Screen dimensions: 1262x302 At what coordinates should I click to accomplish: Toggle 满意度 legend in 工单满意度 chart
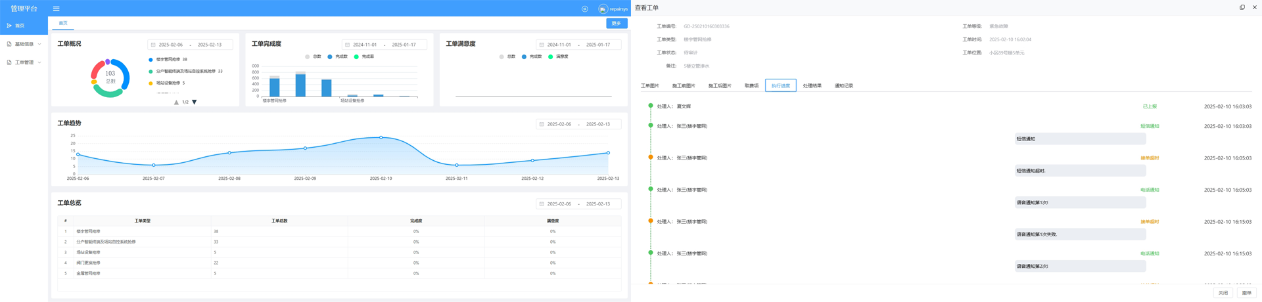pyautogui.click(x=559, y=57)
